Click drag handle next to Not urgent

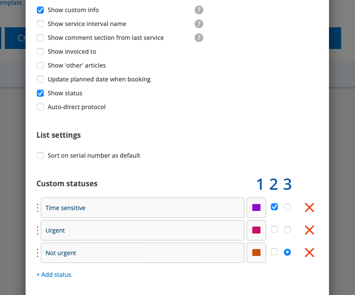pyautogui.click(x=37, y=253)
